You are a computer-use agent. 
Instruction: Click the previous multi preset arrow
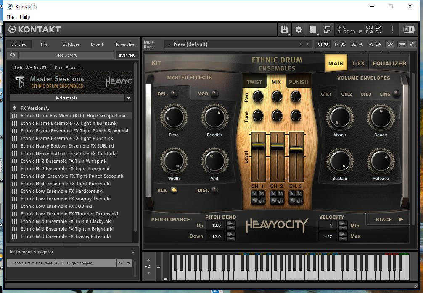tap(300, 44)
